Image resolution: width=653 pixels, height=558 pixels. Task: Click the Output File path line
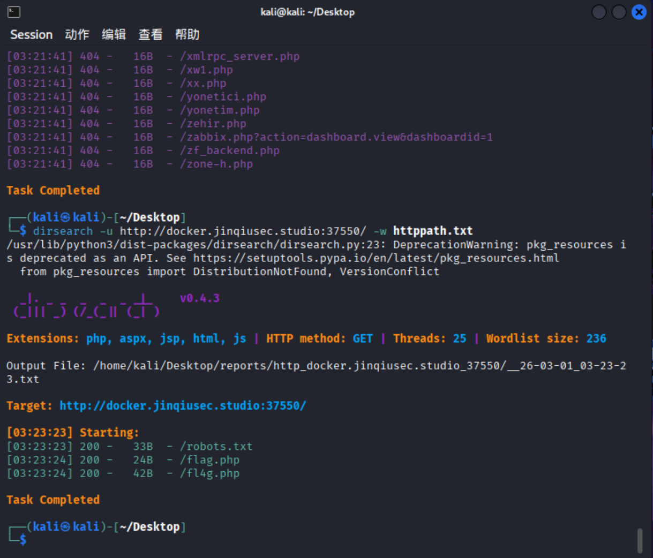pos(316,372)
